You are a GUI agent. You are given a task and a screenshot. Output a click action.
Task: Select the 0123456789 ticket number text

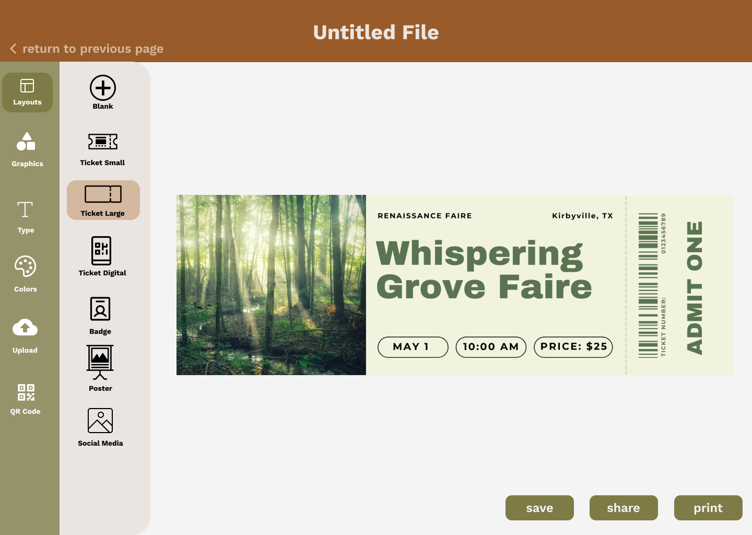[664, 234]
